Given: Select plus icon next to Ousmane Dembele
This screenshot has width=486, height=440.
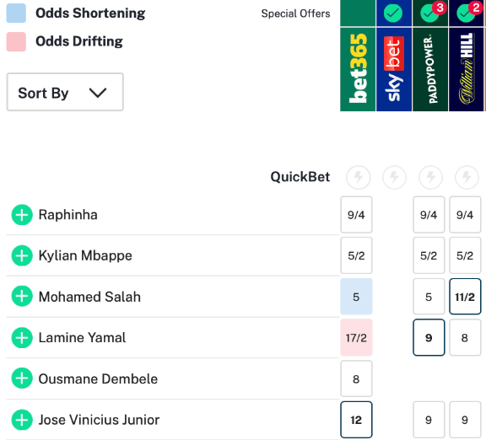Looking at the screenshot, I should tap(22, 378).
